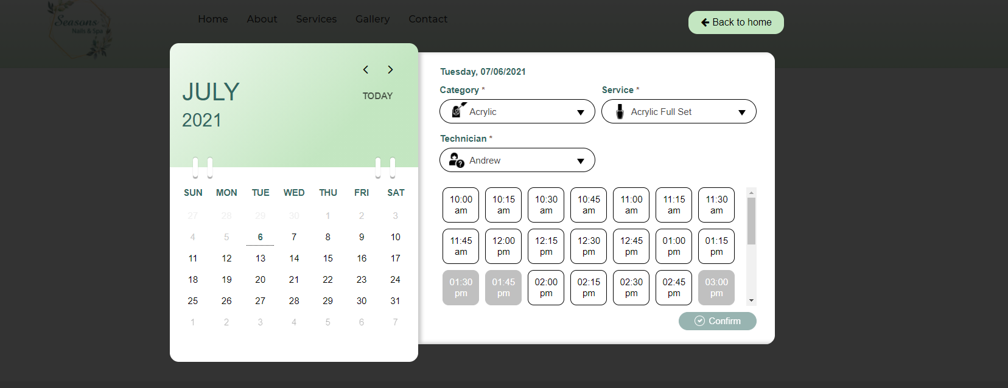Click the technician person icon
1008x388 pixels.
[x=456, y=160]
